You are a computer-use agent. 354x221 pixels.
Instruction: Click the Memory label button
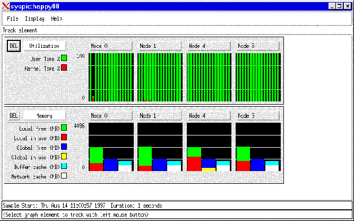point(44,115)
